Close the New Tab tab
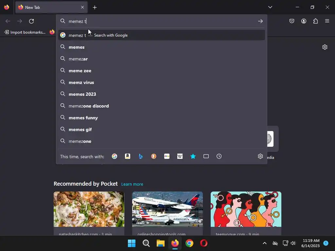Image resolution: width=335 pixels, height=251 pixels. point(82,7)
